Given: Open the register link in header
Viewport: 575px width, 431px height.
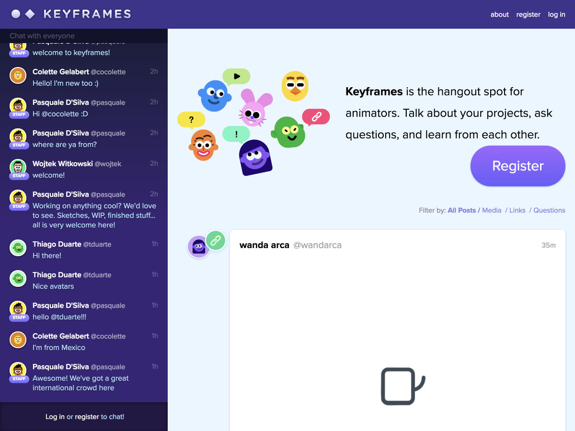Looking at the screenshot, I should point(528,14).
